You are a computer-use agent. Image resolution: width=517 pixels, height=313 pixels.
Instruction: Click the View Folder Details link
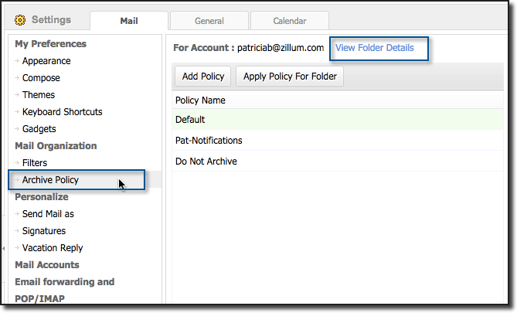(x=374, y=48)
